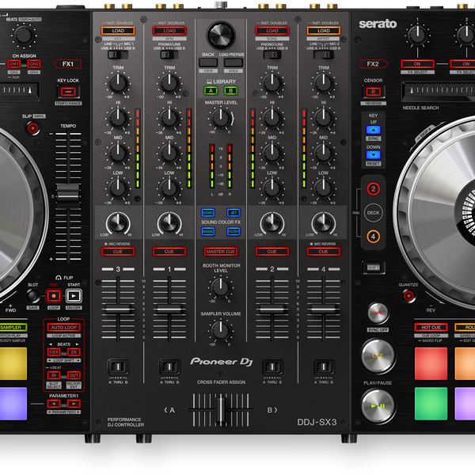The height and width of the screenshot is (475, 475).
Task: Set loop IN point button
Action: (54, 375)
